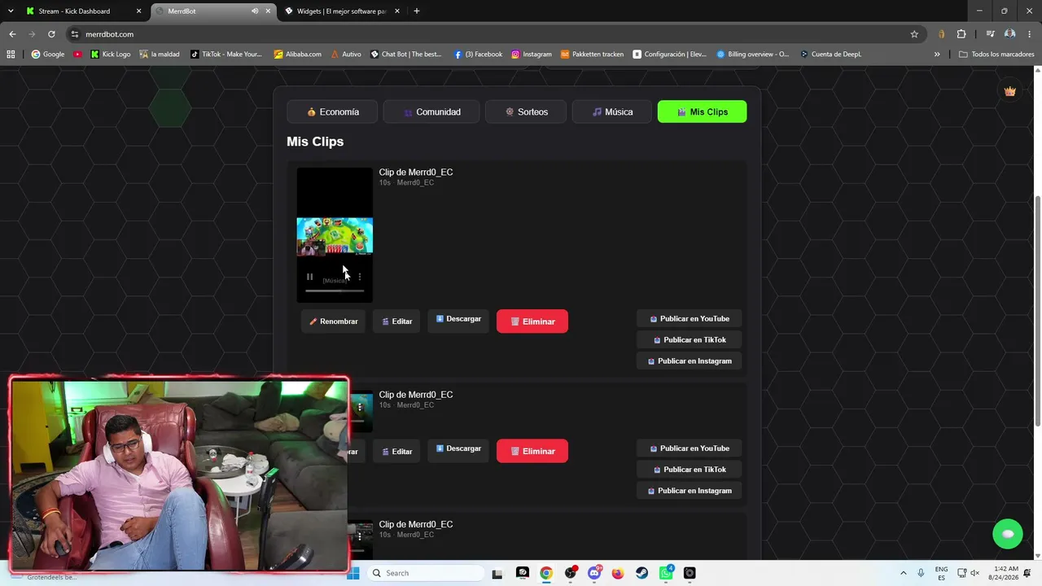1042x586 pixels.
Task: Select the Mis Clips tab
Action: point(702,112)
